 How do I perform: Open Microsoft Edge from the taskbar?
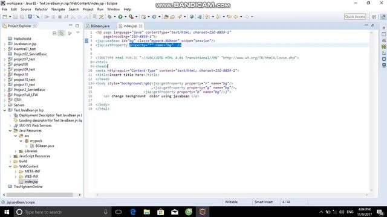click(x=133, y=212)
